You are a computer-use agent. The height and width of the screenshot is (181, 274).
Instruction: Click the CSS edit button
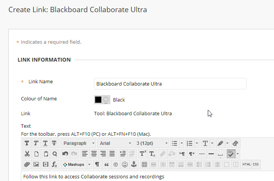[256, 165]
